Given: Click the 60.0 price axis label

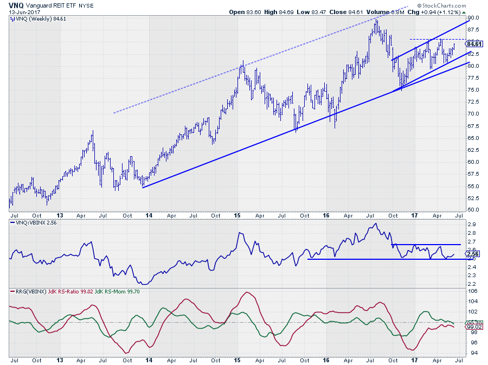Looking at the screenshot, I should [x=473, y=162].
